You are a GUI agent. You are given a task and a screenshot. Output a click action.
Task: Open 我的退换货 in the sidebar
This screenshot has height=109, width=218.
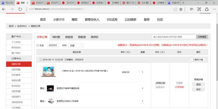click(17, 102)
